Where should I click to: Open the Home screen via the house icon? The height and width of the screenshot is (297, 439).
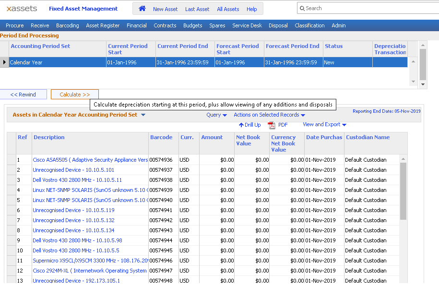tap(142, 8)
